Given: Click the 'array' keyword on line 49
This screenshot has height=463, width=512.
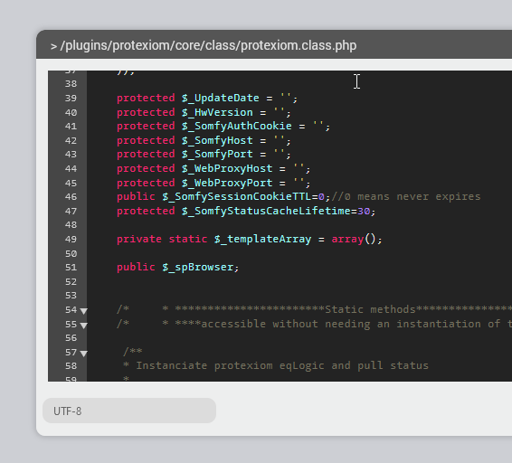Looking at the screenshot, I should (x=347, y=239).
